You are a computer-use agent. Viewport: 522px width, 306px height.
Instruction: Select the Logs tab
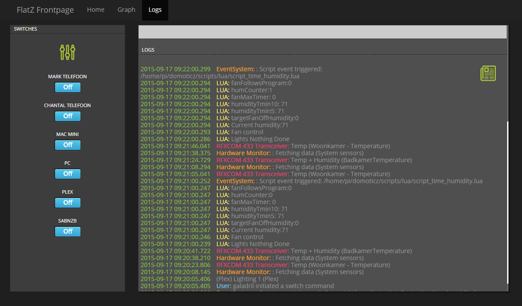point(155,10)
